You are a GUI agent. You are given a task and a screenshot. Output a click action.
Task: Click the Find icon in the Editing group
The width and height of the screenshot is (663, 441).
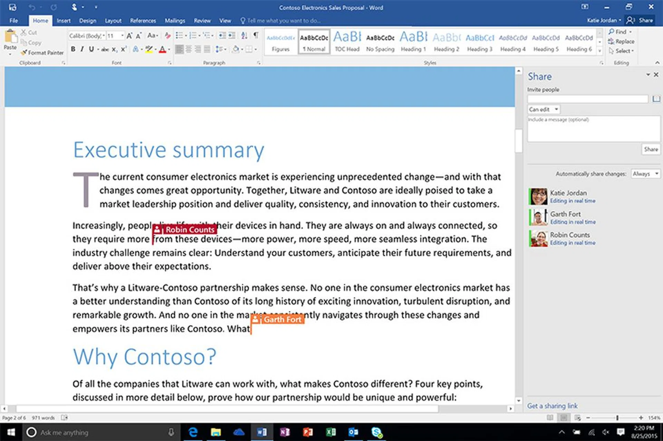[x=618, y=31]
